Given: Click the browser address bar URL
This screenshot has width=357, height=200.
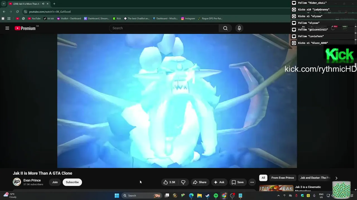Looking at the screenshot, I should click(50, 12).
